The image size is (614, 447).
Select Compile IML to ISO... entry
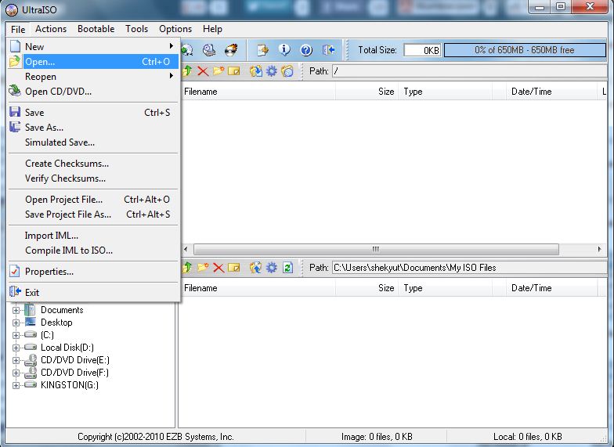coord(93,251)
